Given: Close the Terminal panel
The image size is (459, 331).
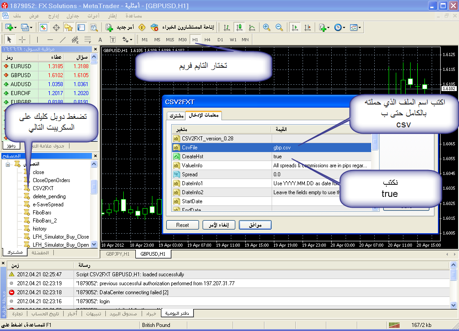Looking at the screenshot, I should click(3, 263).
